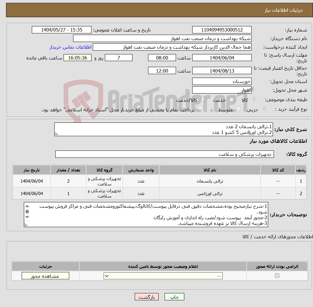Select the متوسط purchase type radio
313x307 pixels.
point(238,109)
